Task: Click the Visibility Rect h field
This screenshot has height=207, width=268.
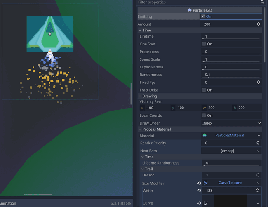Action: coord(247,108)
